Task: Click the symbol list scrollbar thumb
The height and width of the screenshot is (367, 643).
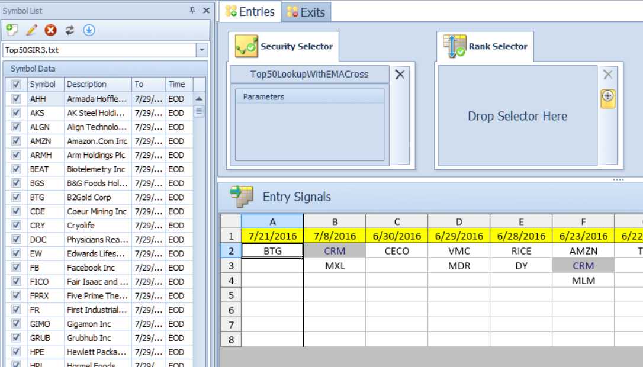Action: coord(199,111)
